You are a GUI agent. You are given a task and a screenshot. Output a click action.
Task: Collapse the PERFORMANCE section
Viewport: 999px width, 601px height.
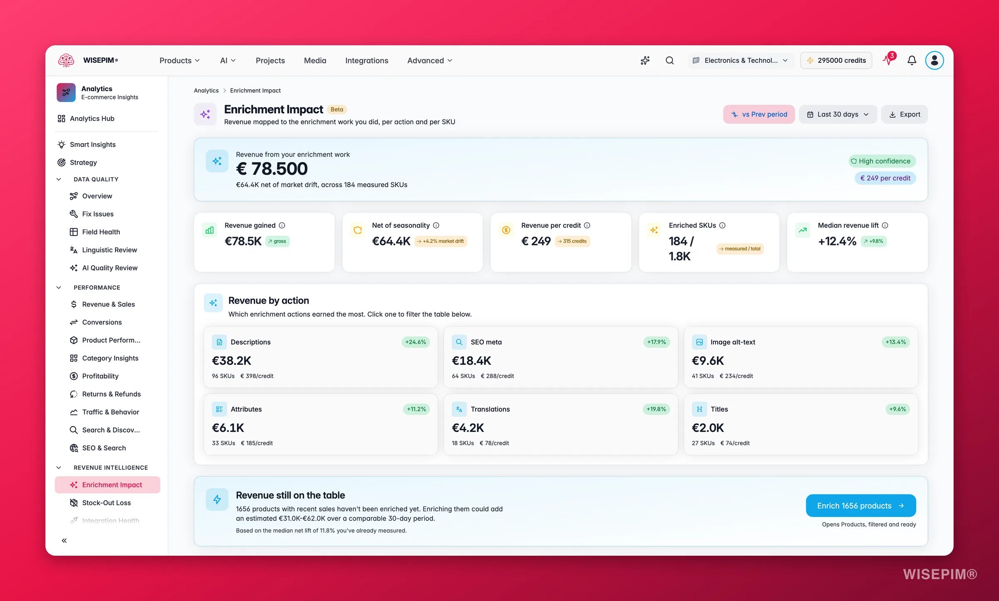tap(59, 287)
